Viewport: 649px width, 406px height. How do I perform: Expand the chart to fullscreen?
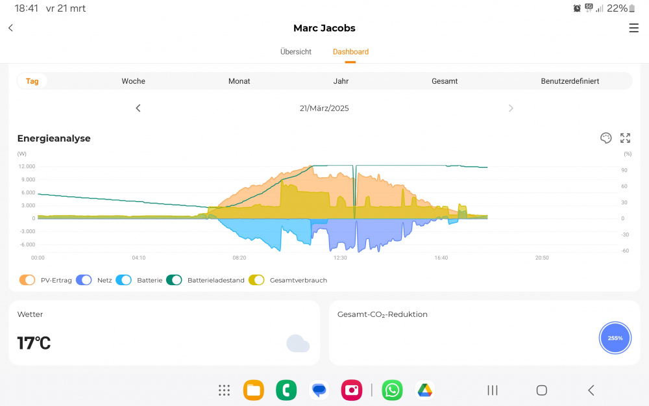625,138
